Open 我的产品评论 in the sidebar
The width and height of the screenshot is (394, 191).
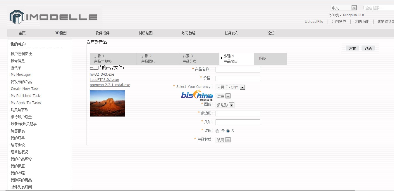(x=21, y=159)
